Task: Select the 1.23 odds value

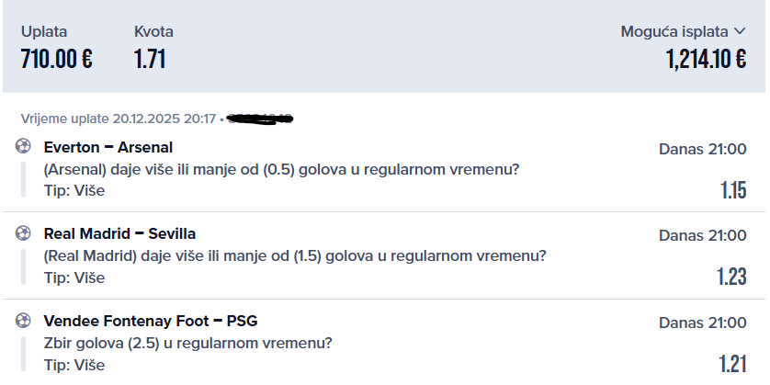Action: (x=732, y=277)
